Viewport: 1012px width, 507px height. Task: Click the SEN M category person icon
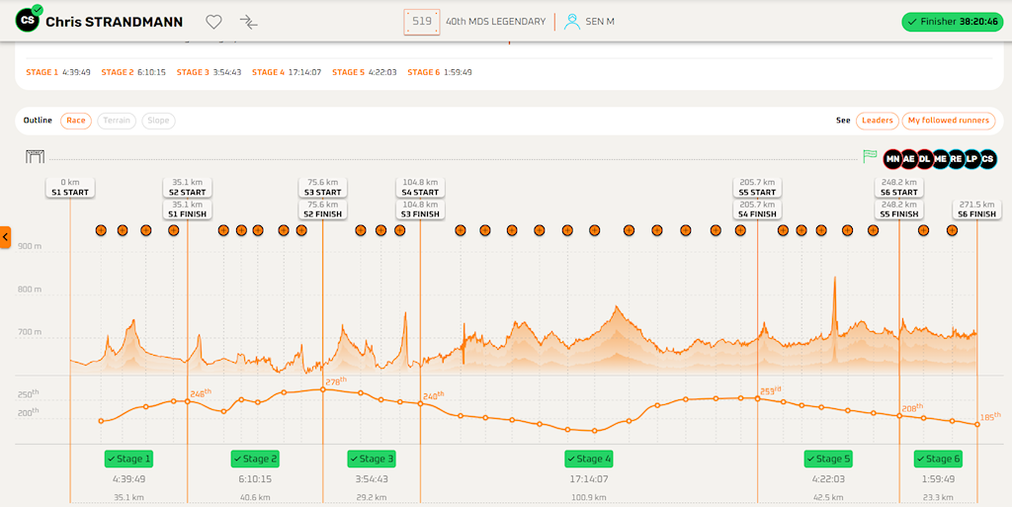(571, 22)
